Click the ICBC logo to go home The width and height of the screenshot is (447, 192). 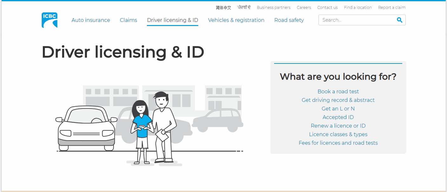click(x=49, y=20)
